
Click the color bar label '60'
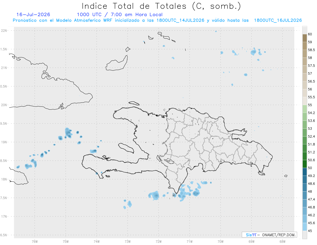[310, 34]
